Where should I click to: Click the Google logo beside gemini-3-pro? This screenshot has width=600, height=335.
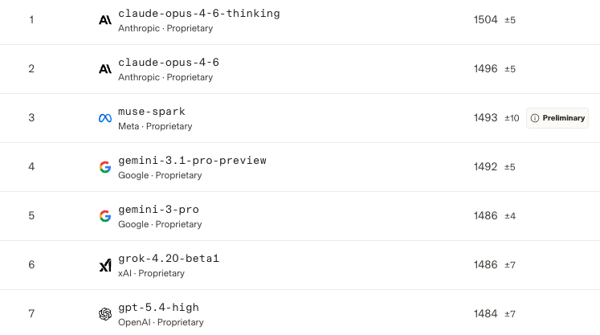pyautogui.click(x=104, y=216)
